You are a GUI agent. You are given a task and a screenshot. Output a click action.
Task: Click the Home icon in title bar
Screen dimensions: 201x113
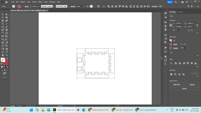6,2
